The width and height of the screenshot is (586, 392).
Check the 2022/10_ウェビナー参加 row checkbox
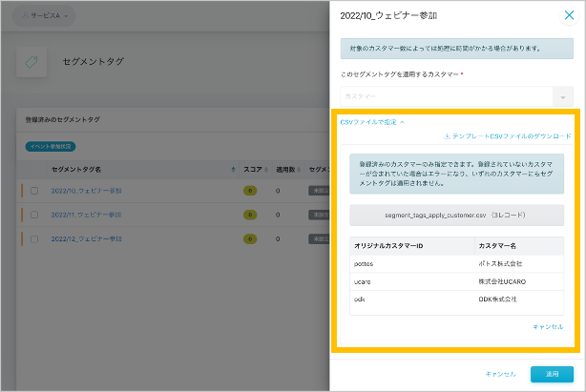click(34, 191)
